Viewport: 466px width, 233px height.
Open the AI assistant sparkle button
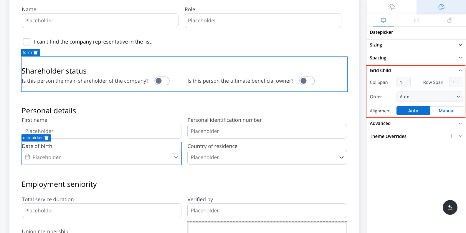450,207
